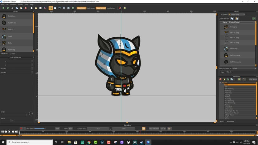Screen dimensions: 258x145
Task: Toggle the orange auto-key timeline button
Action: 144,129
